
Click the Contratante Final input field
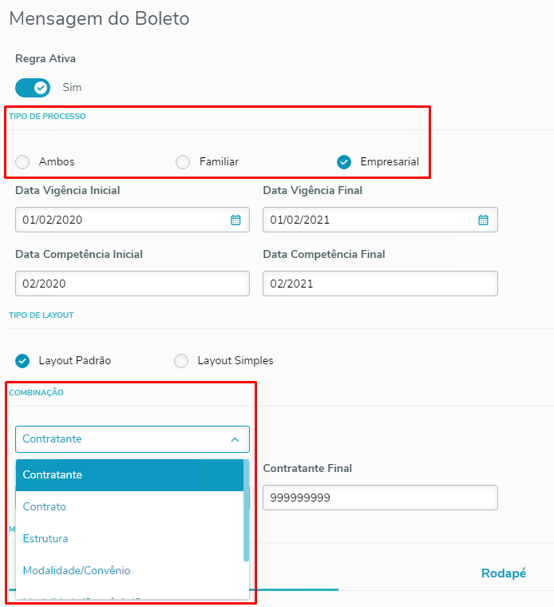pyautogui.click(x=380, y=498)
